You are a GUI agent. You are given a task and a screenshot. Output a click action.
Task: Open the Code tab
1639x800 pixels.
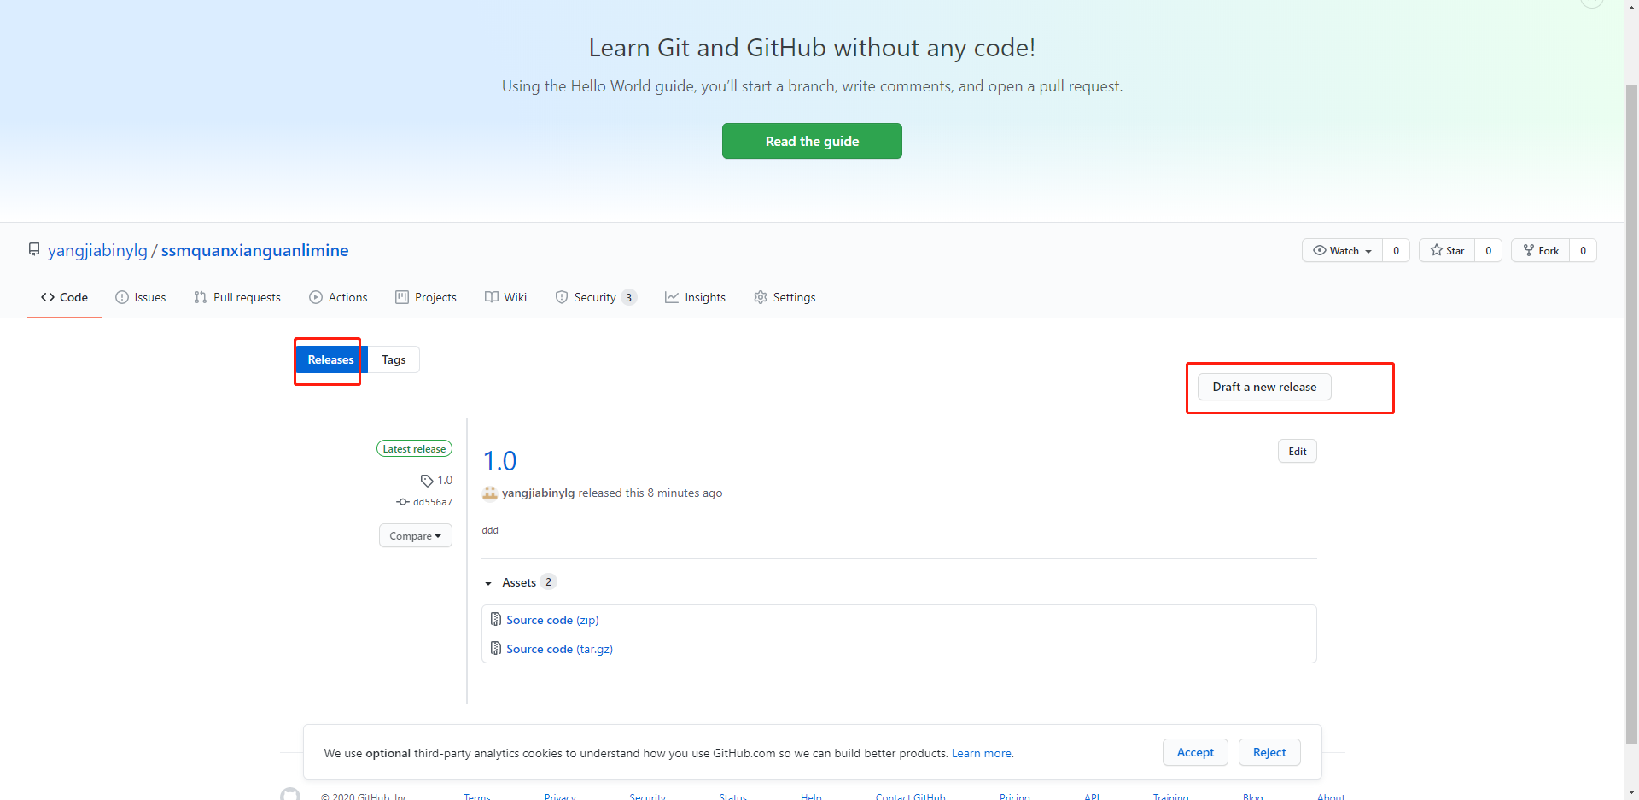point(64,297)
